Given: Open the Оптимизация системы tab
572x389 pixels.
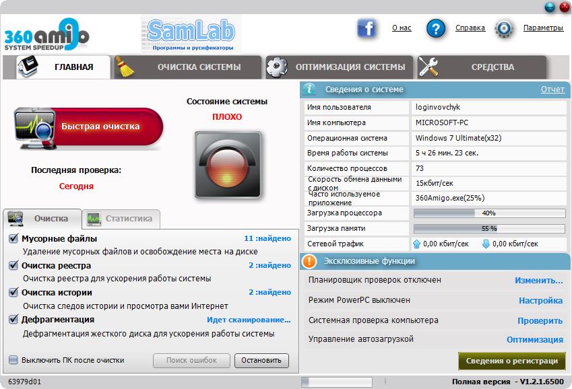Looking at the screenshot, I should pyautogui.click(x=340, y=67).
